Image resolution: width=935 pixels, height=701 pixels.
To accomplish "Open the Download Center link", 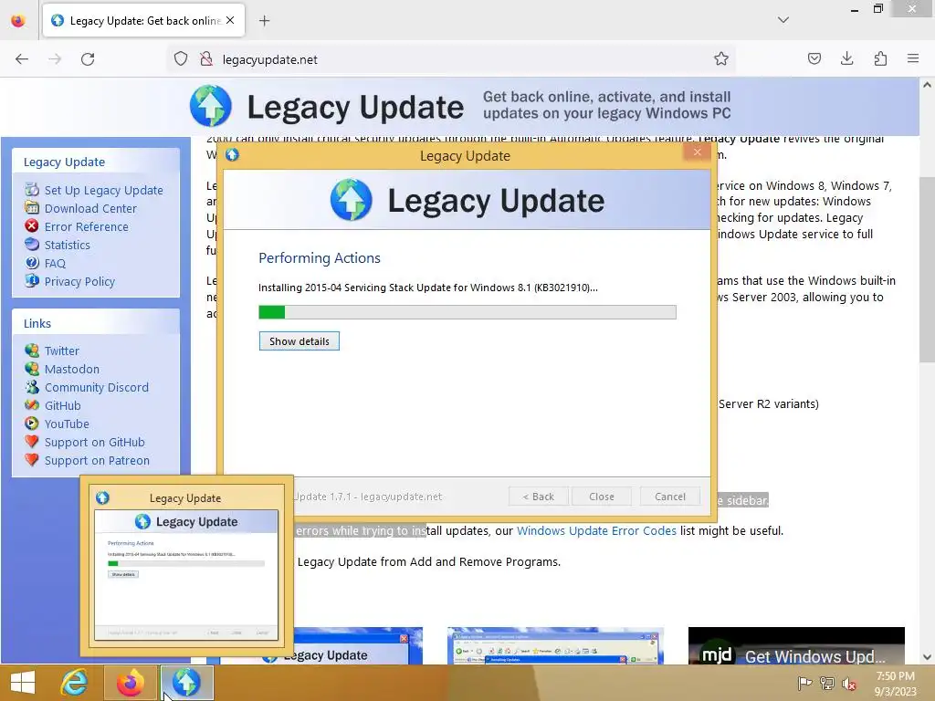I will [90, 209].
